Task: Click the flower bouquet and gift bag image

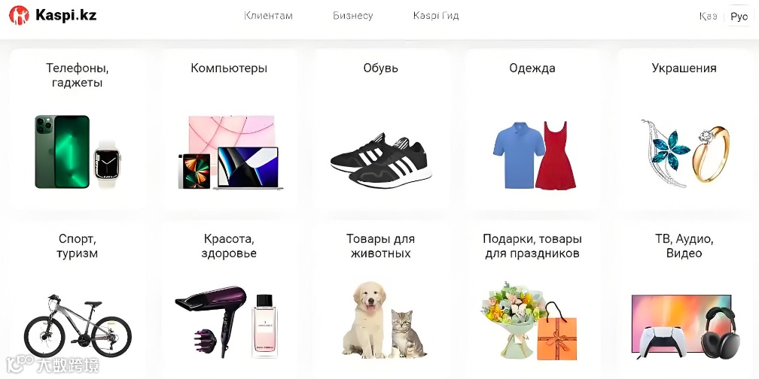Action: coord(529,320)
